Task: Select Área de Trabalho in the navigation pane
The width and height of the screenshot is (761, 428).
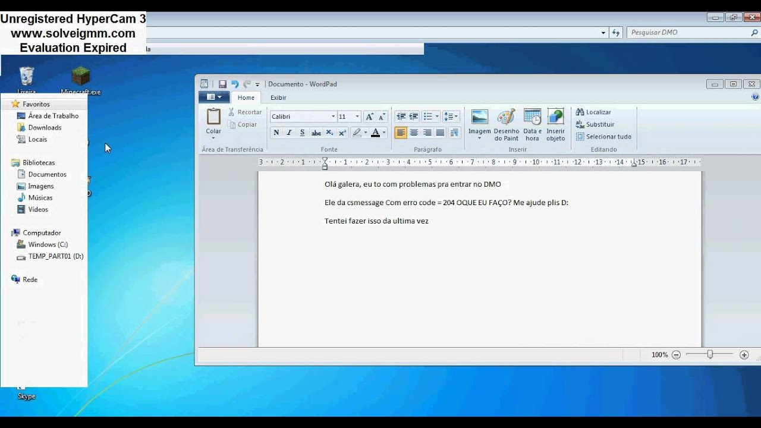Action: click(54, 116)
